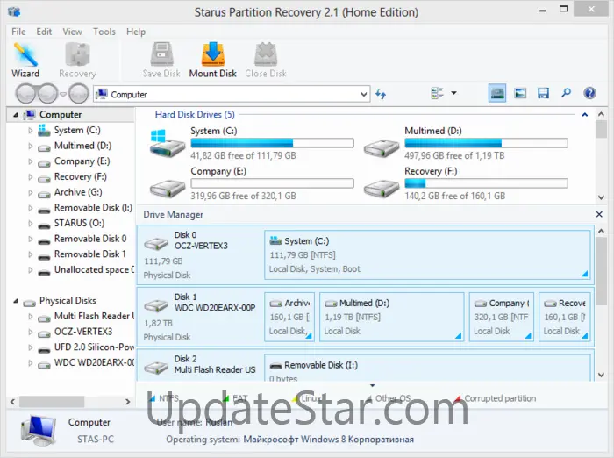
Task: Click the Archive partition block on Disk 1
Action: pyautogui.click(x=289, y=317)
